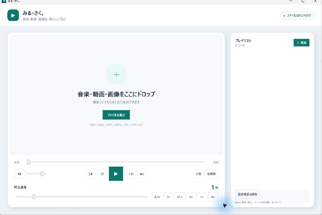Click the プレイリスト heading

[x=243, y=41]
